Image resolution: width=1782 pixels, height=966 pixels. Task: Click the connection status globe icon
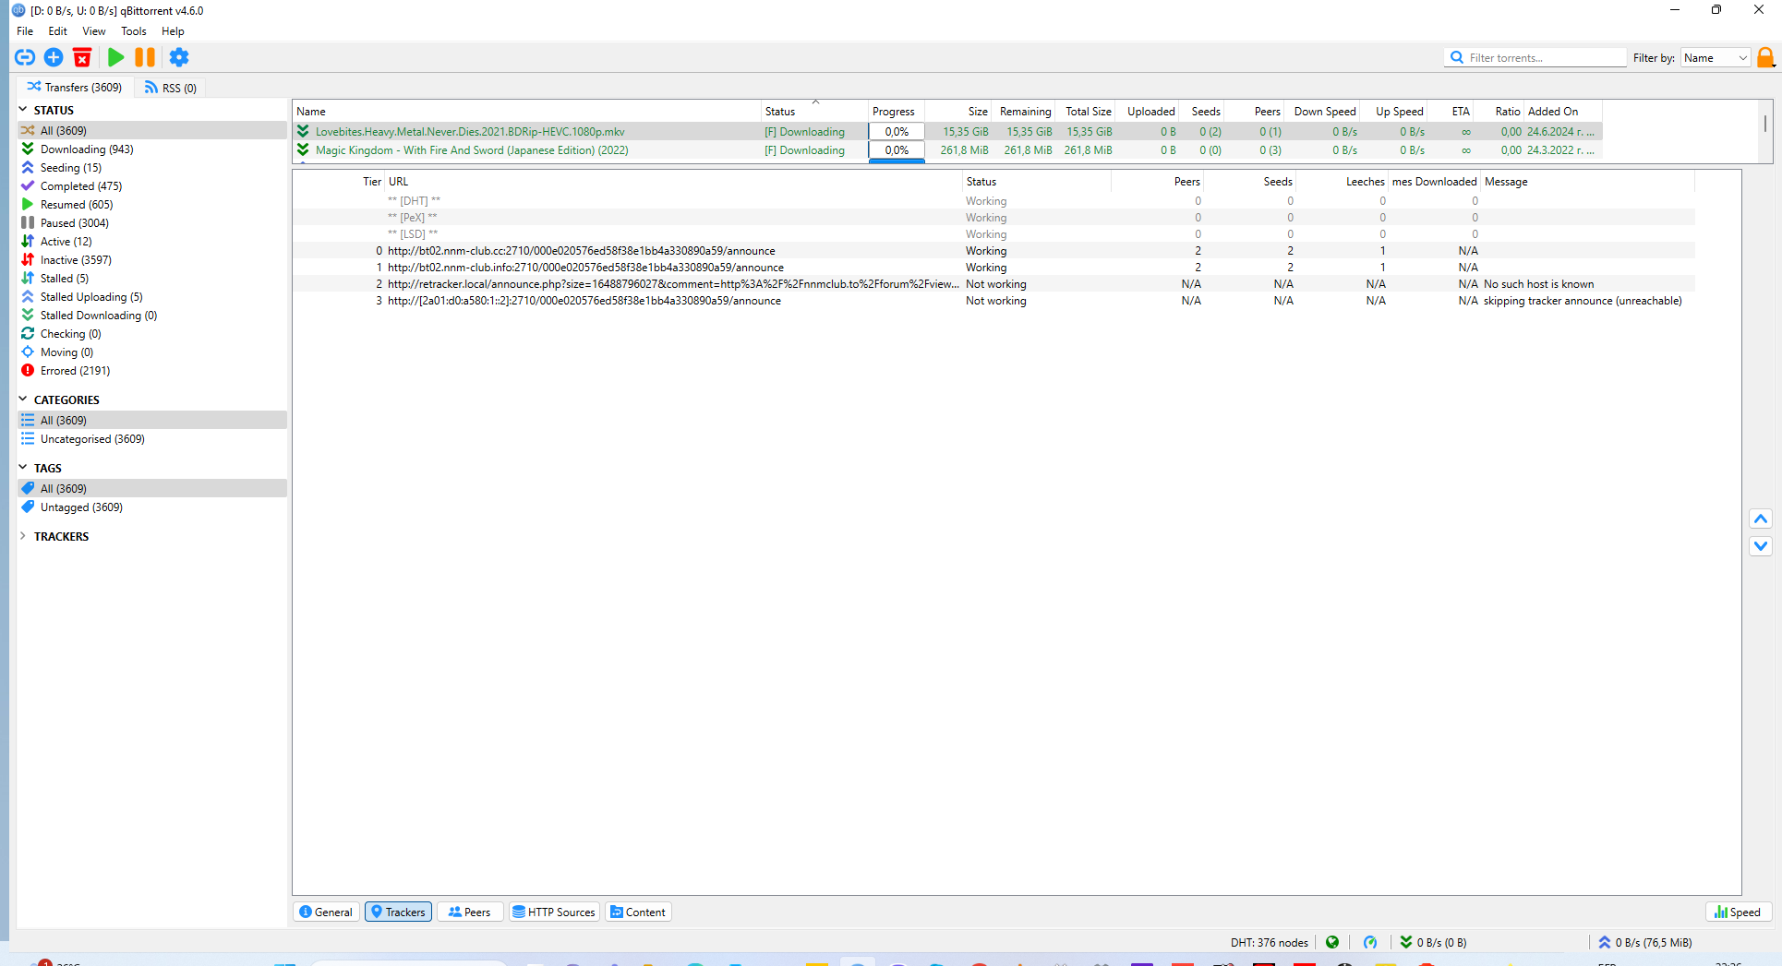click(x=1332, y=942)
